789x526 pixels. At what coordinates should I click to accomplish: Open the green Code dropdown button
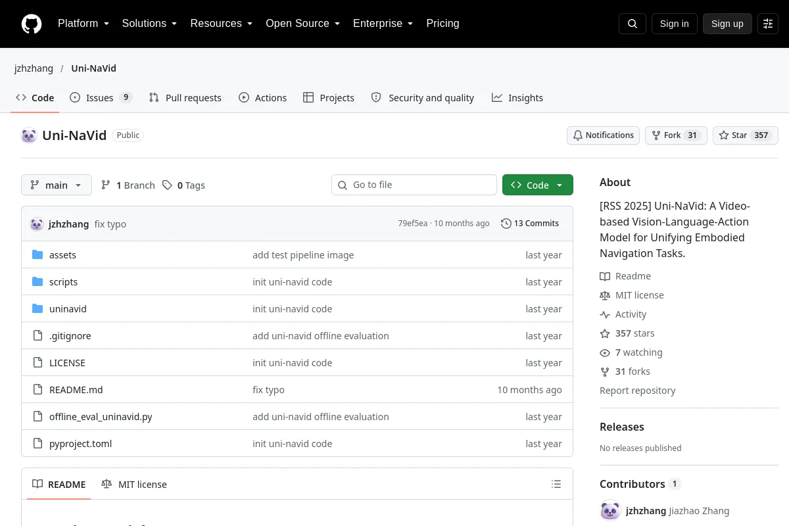pos(538,185)
